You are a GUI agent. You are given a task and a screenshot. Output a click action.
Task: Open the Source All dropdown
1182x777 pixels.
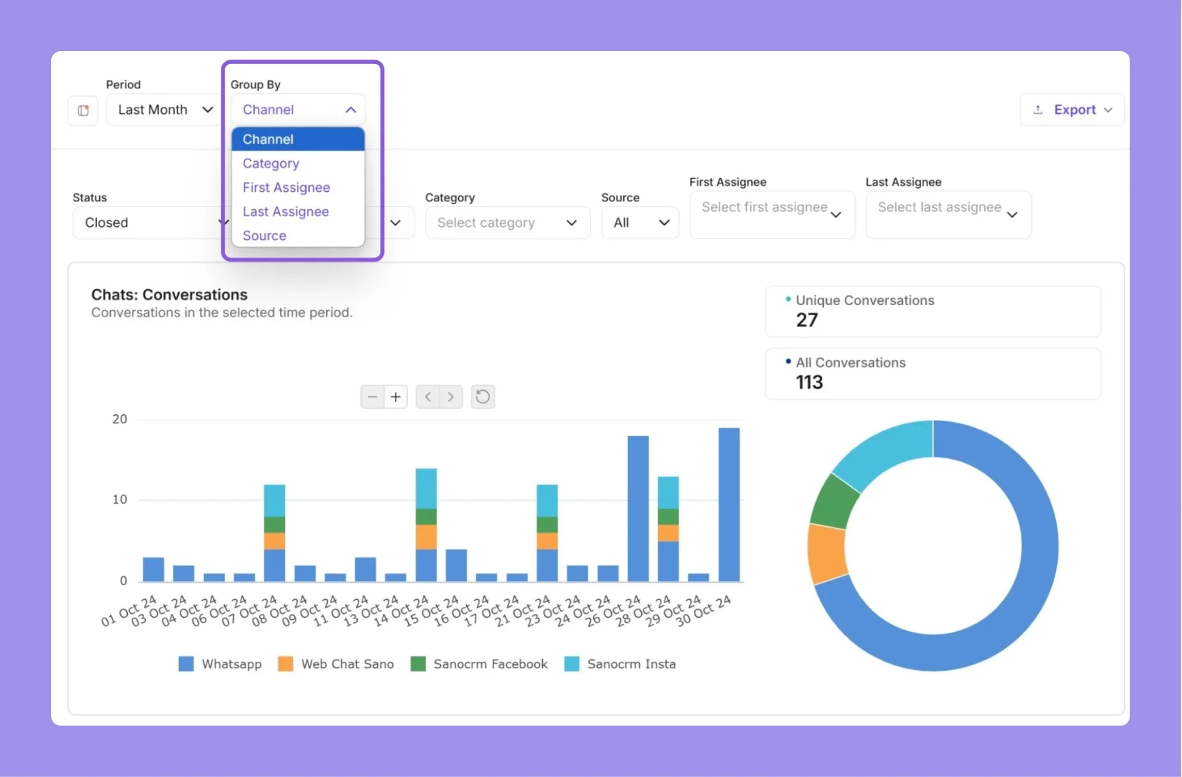pyautogui.click(x=640, y=223)
